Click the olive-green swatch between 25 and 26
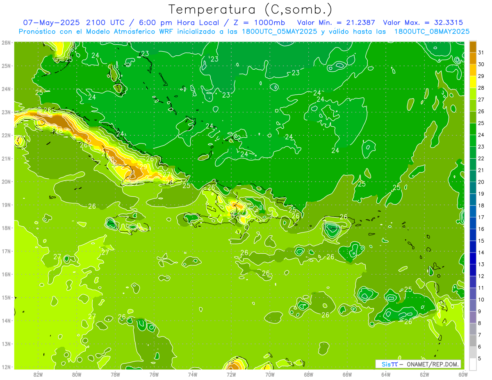This screenshot has height=380, width=492. coord(473,117)
